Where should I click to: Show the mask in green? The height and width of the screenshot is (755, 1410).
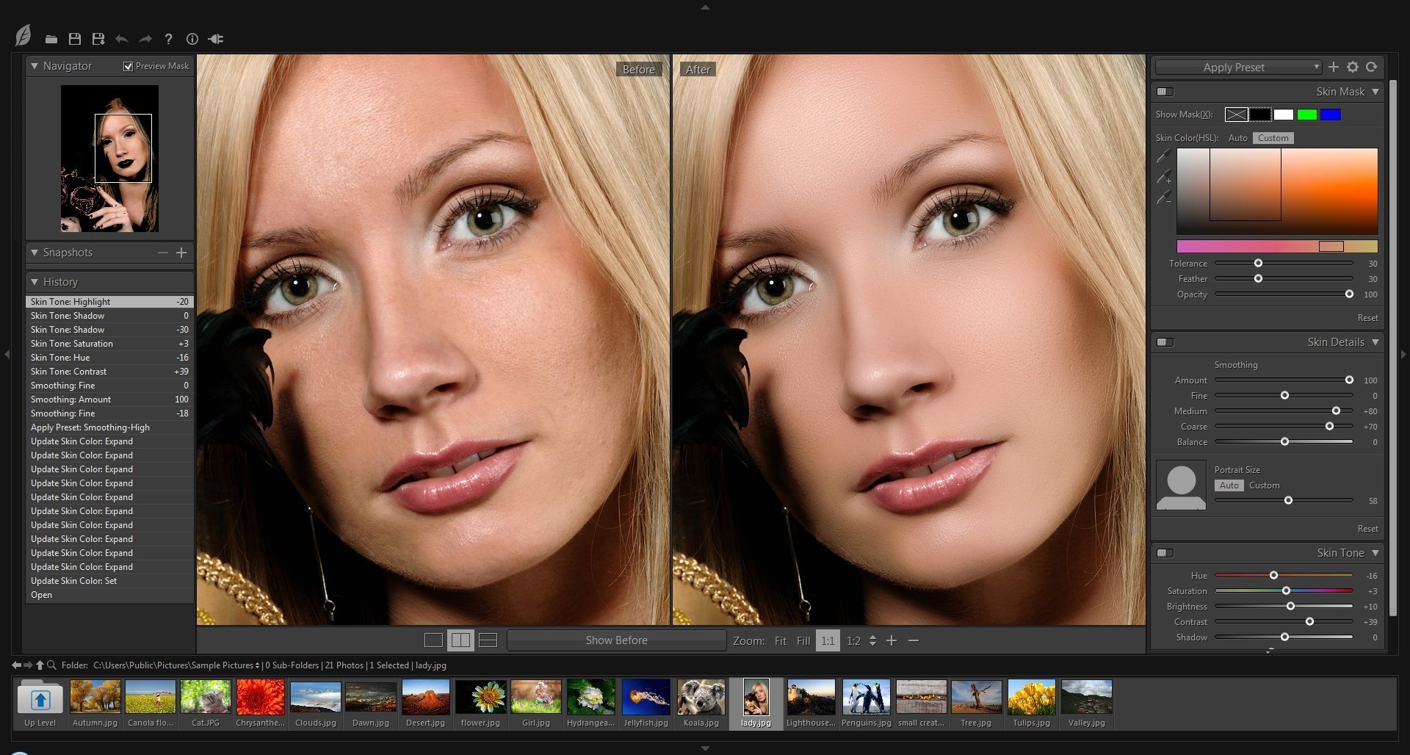[x=1308, y=115]
